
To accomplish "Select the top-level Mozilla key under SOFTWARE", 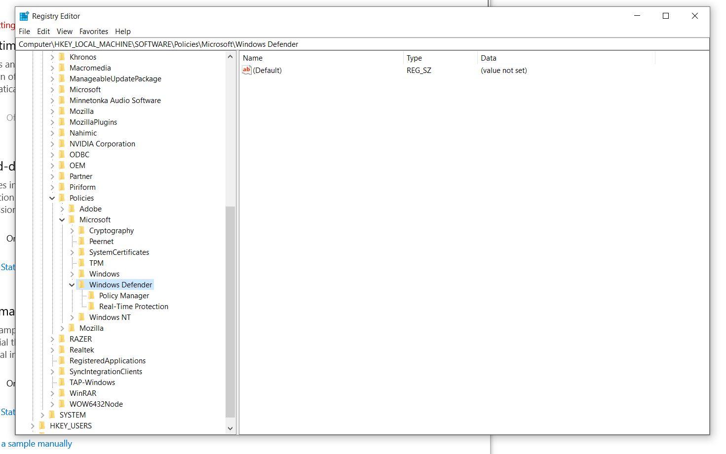I will pyautogui.click(x=81, y=111).
